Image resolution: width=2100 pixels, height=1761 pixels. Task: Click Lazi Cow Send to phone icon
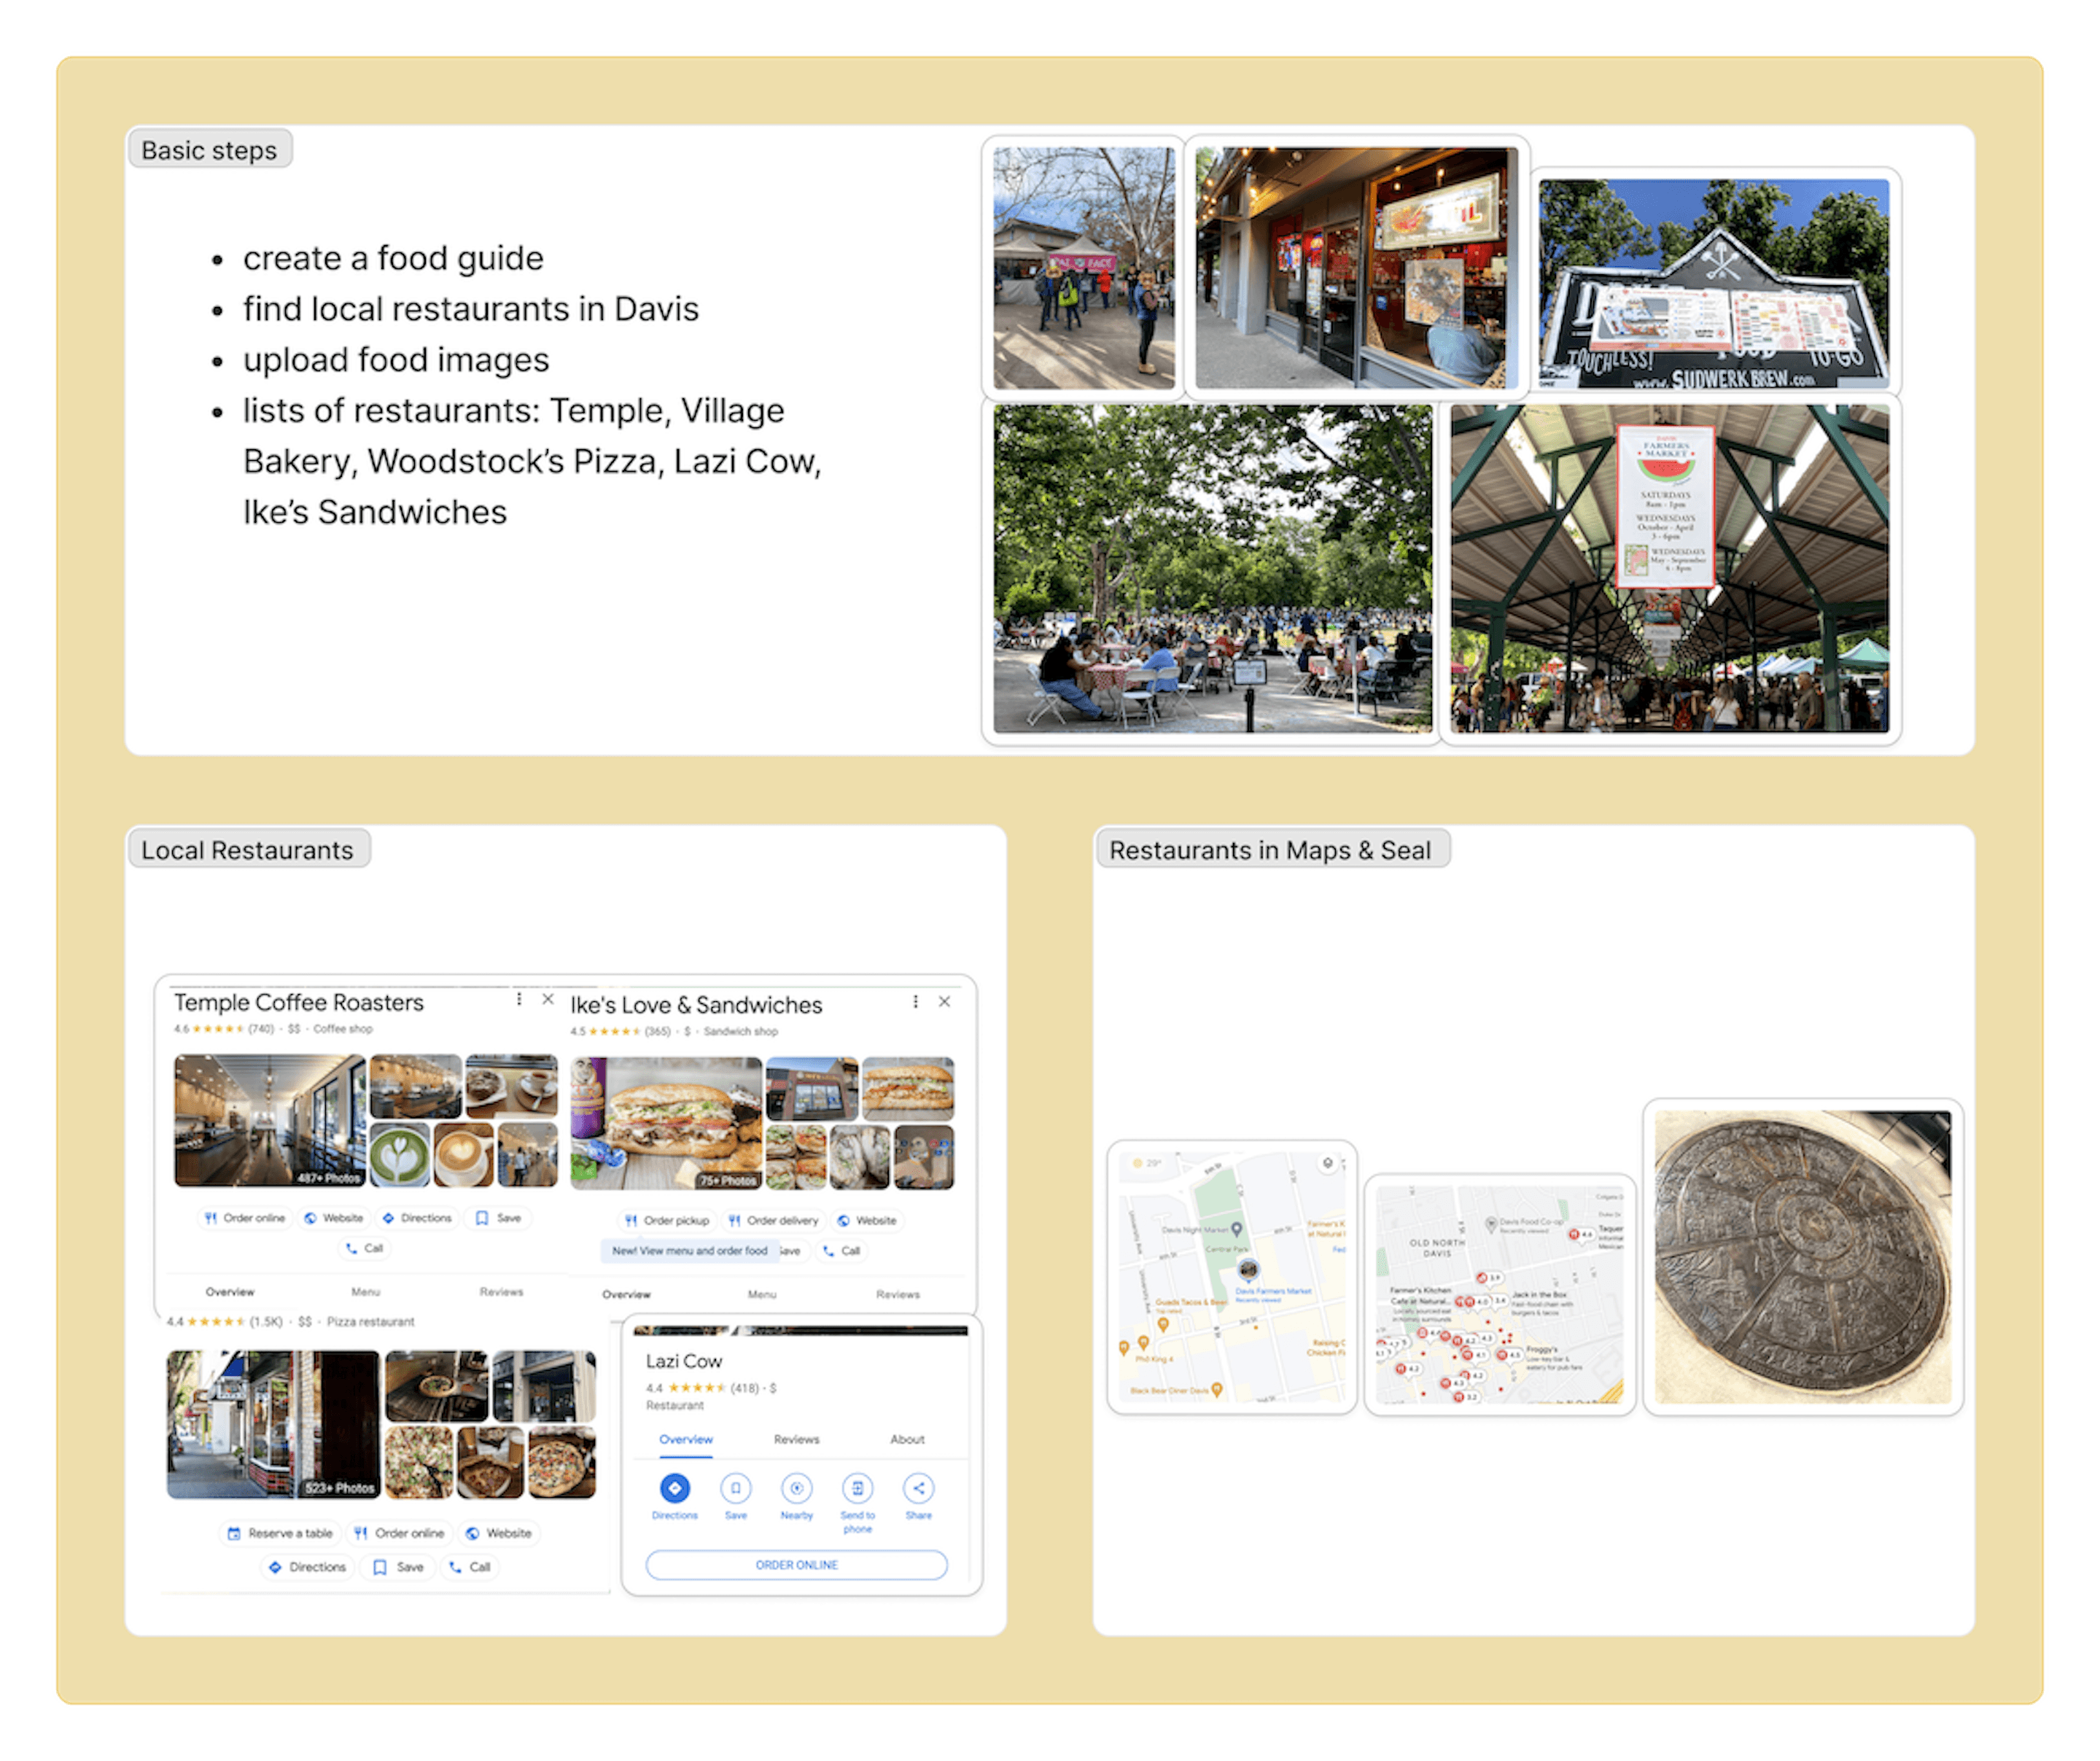pyautogui.click(x=857, y=1488)
